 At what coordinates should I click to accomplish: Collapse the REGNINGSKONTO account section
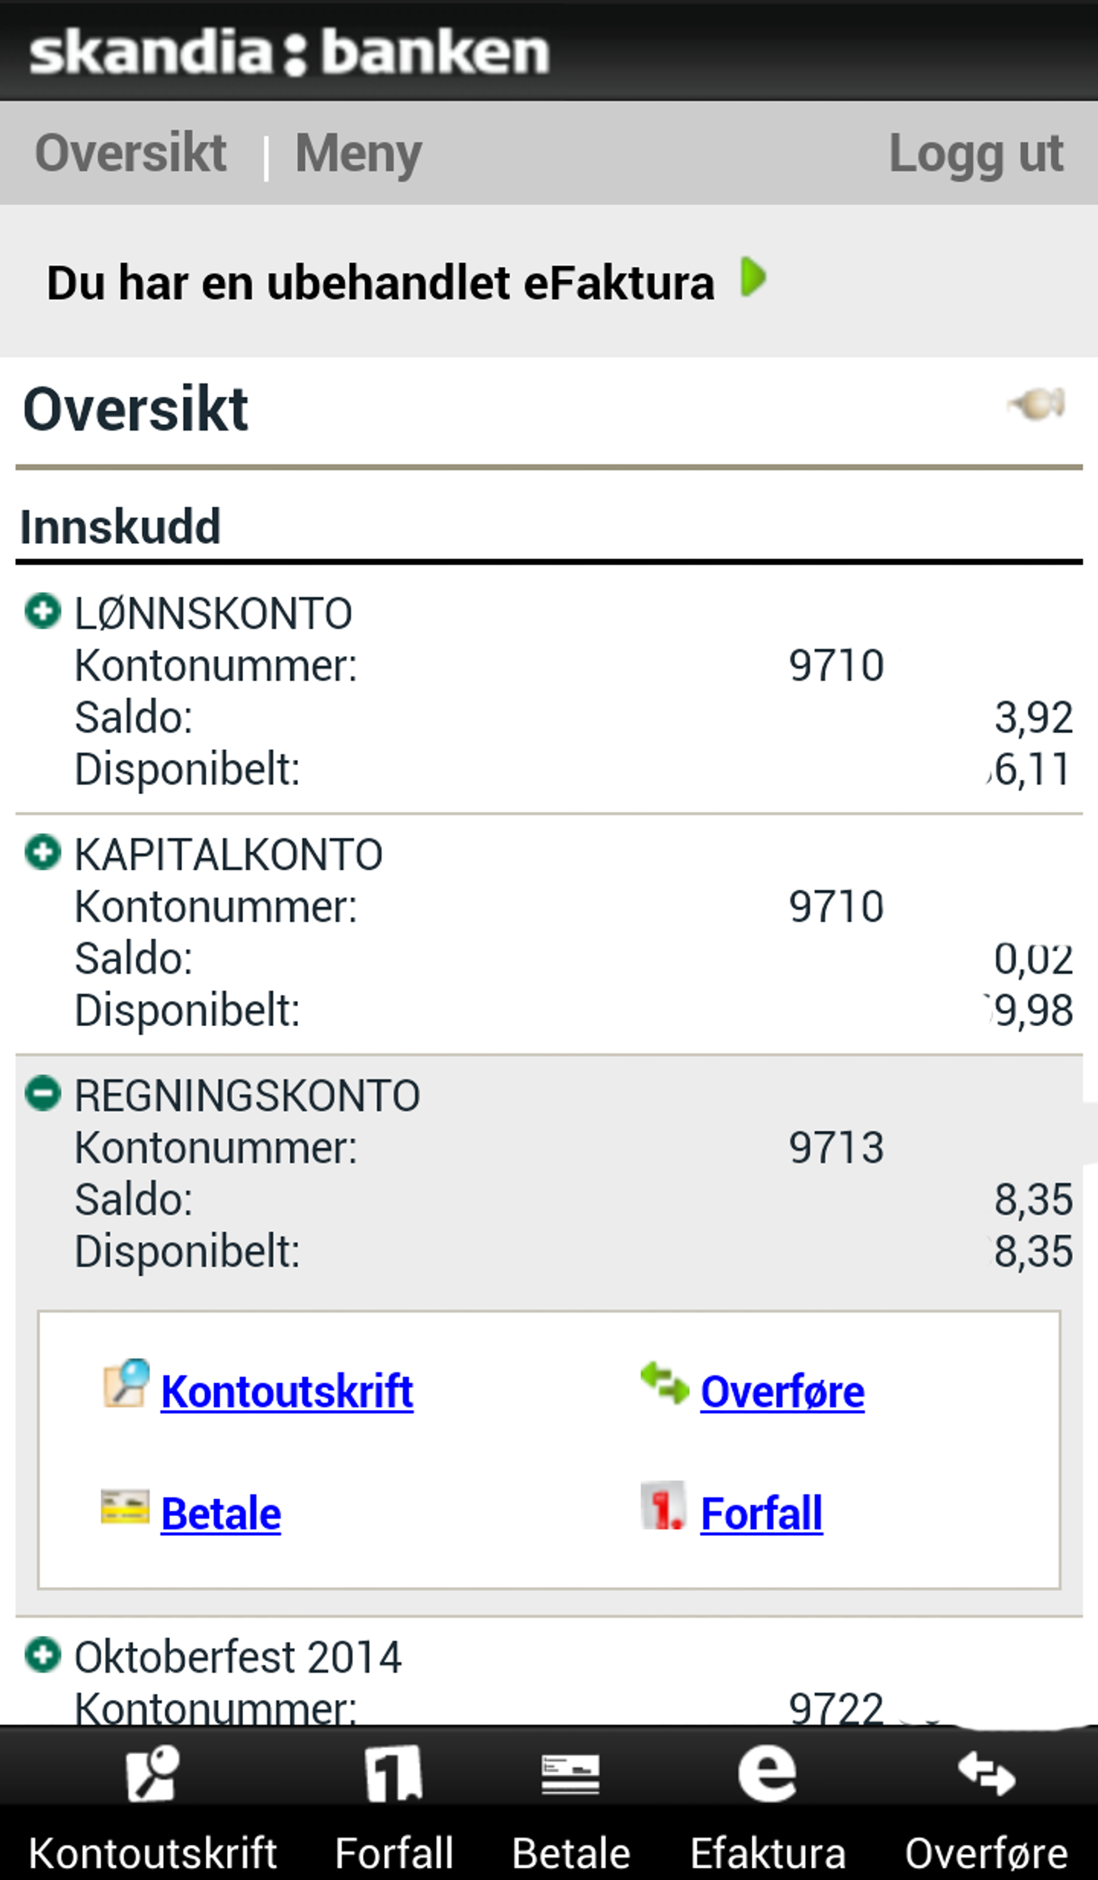click(42, 1094)
